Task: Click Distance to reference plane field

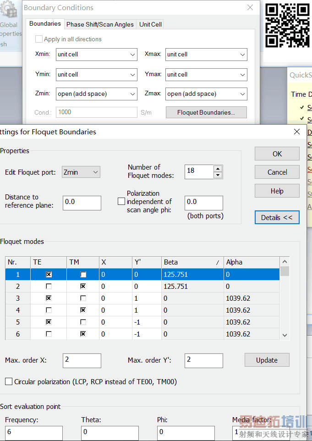Action: [x=82, y=203]
